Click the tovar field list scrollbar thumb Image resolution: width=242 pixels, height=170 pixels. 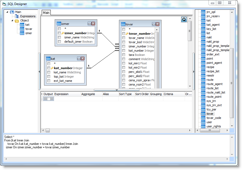pyautogui.click(x=157, y=60)
